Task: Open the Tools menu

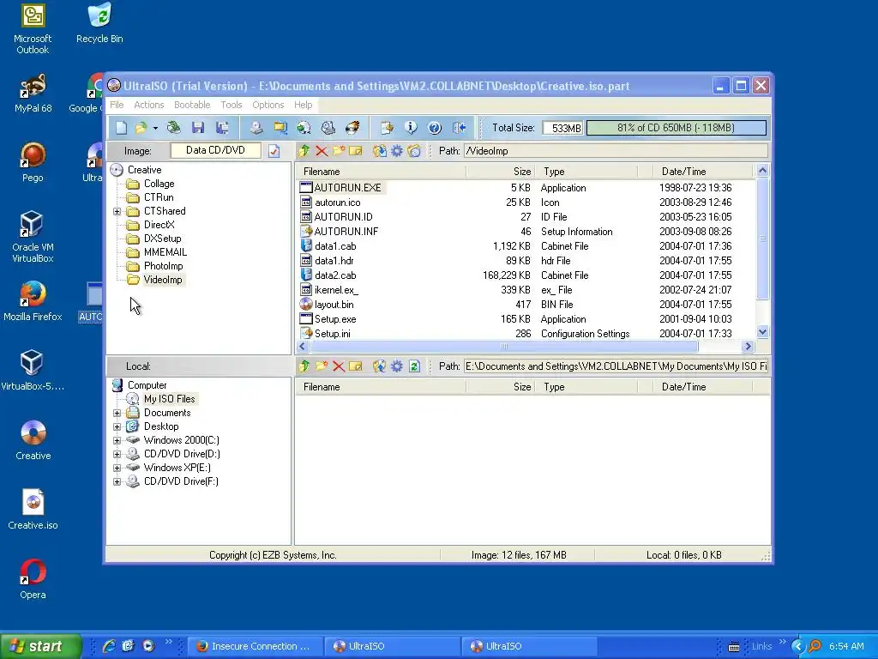Action: pyautogui.click(x=232, y=105)
